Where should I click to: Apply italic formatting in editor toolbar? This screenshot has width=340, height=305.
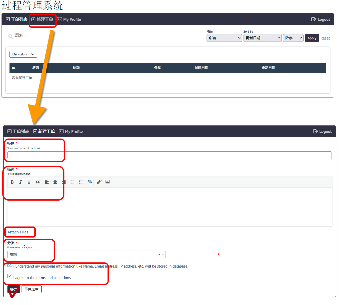click(21, 182)
